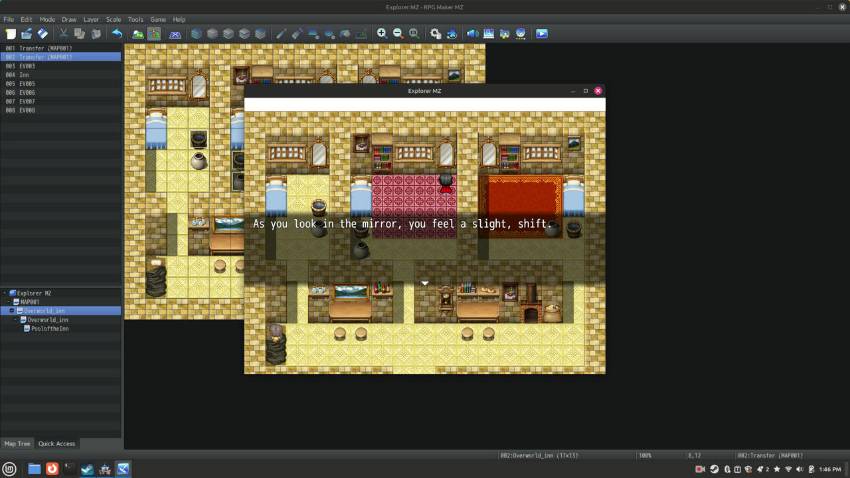This screenshot has height=478, width=850.
Task: Cut using the scissors toolbar icon
Action: point(64,34)
